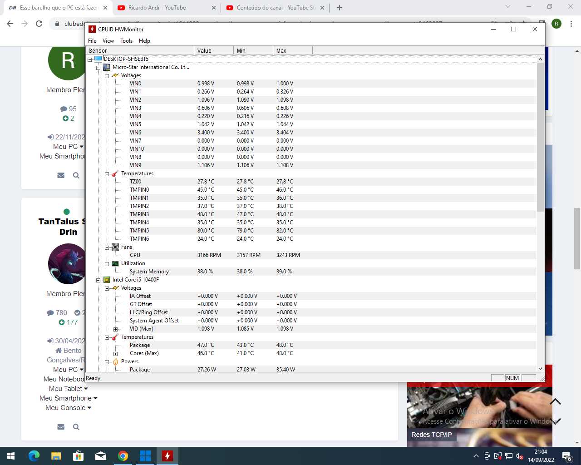Open the notification center icon

[x=567, y=456]
